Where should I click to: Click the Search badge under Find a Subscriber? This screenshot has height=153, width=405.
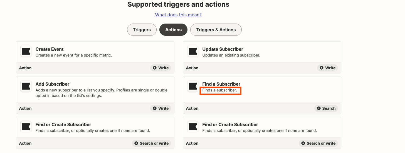click(x=326, y=108)
